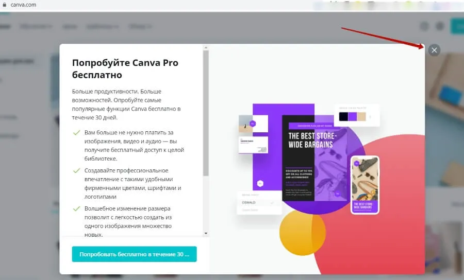Click the right round header icon beside teal button
464x280 pixels.
(x=440, y=26)
